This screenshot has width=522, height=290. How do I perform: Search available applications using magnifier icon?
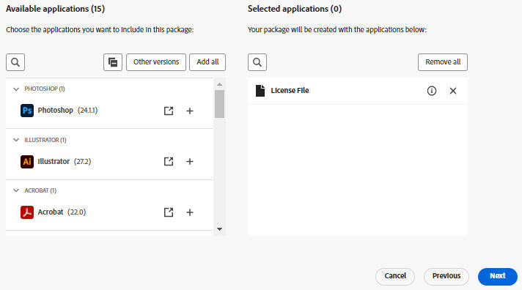15,62
